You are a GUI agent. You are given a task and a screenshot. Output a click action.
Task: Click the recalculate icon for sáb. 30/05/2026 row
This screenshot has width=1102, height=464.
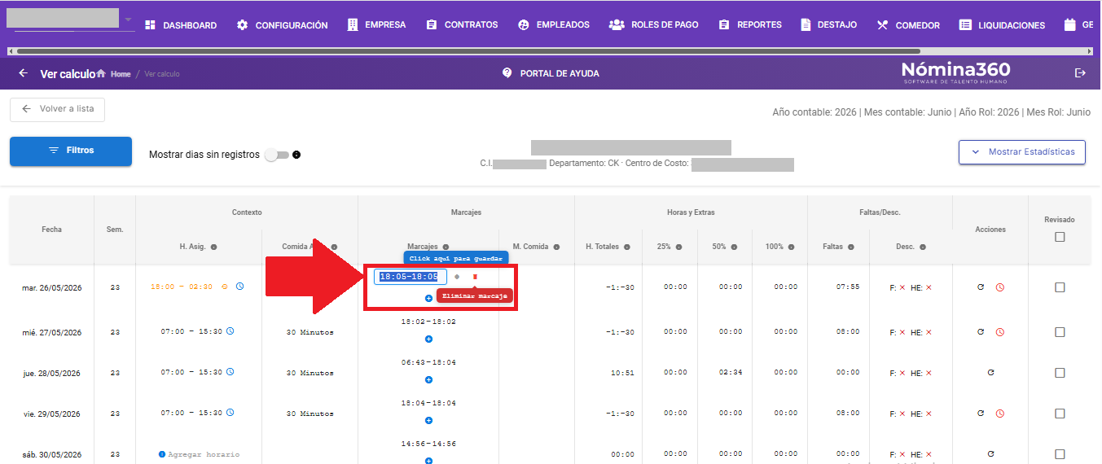[990, 453]
